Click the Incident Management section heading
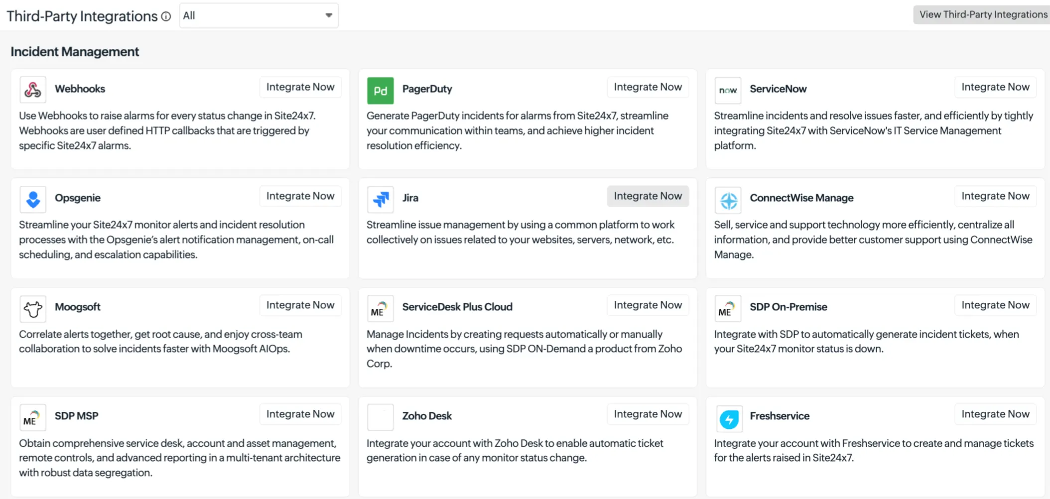Screen dimensions: 1050x499 (75, 52)
